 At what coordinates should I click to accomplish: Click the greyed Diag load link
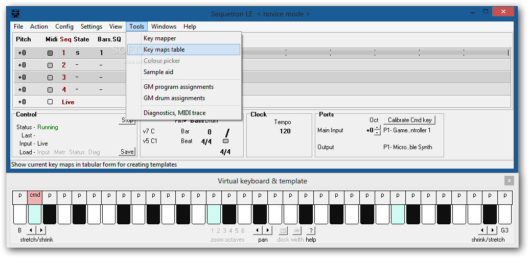coord(94,152)
